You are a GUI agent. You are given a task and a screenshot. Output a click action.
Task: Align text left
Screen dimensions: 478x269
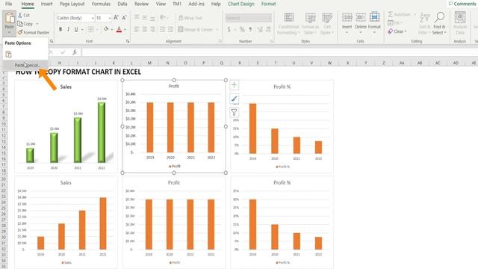137,29
